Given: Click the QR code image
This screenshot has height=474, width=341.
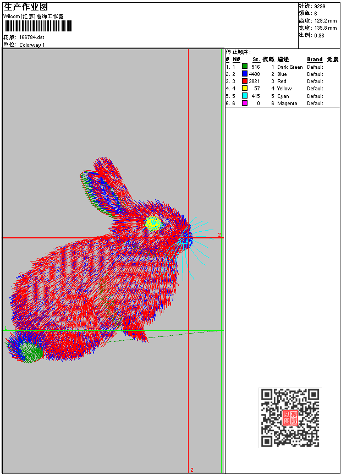Looking at the screenshot, I should [290, 417].
